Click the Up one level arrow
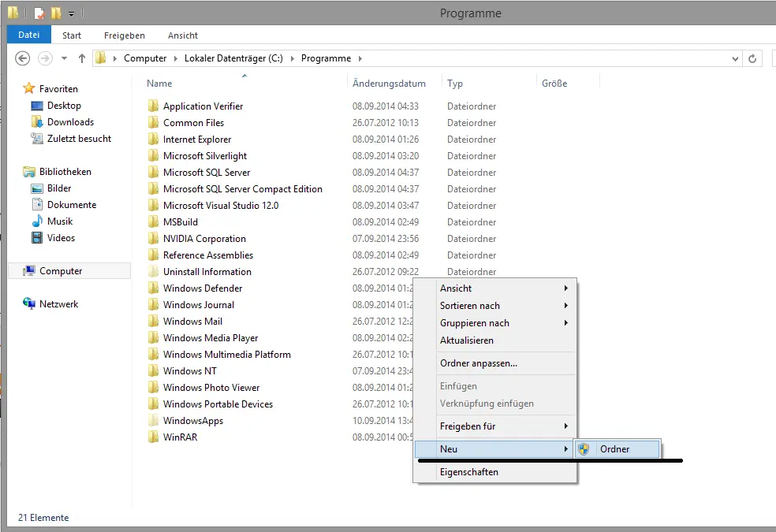The height and width of the screenshot is (532, 776). pos(82,58)
